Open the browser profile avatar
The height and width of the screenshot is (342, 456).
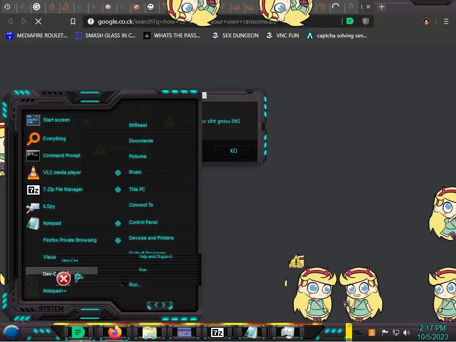pos(426,21)
